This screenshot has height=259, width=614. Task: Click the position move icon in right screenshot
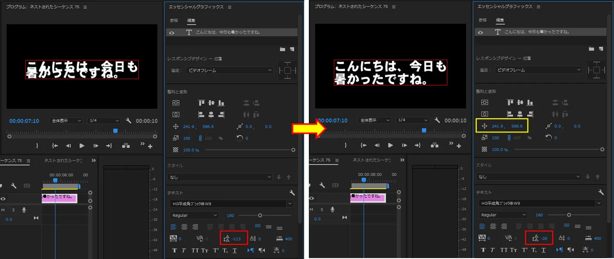pyautogui.click(x=484, y=126)
